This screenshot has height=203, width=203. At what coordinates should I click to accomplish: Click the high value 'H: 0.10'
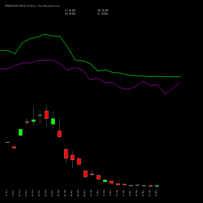[x=103, y=11]
